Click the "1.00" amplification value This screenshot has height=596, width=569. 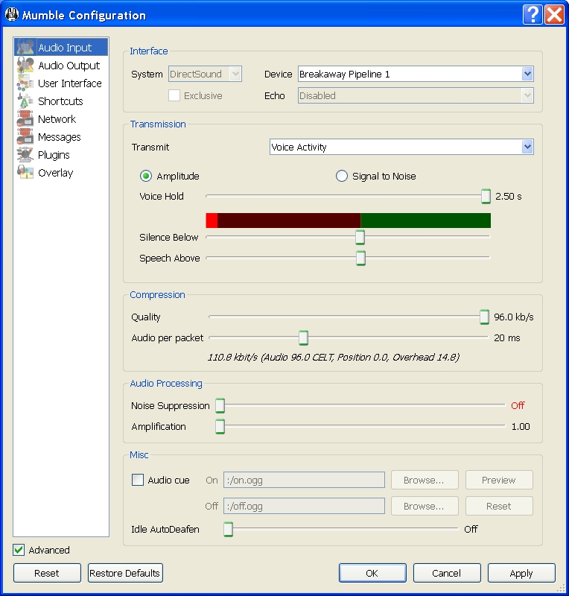[x=521, y=426]
